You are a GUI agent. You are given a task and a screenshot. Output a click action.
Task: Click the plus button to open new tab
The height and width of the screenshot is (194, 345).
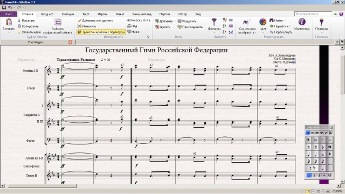tap(337, 42)
